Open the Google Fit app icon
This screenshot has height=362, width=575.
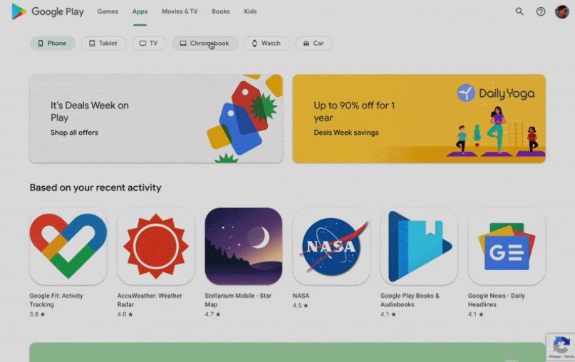pyautogui.click(x=68, y=247)
